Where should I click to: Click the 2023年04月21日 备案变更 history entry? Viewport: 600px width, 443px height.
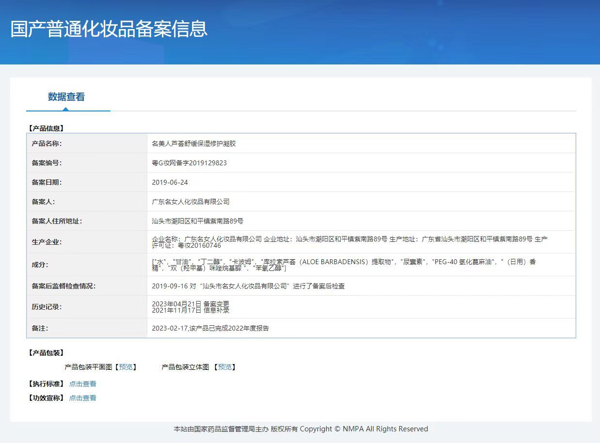pyautogui.click(x=190, y=304)
